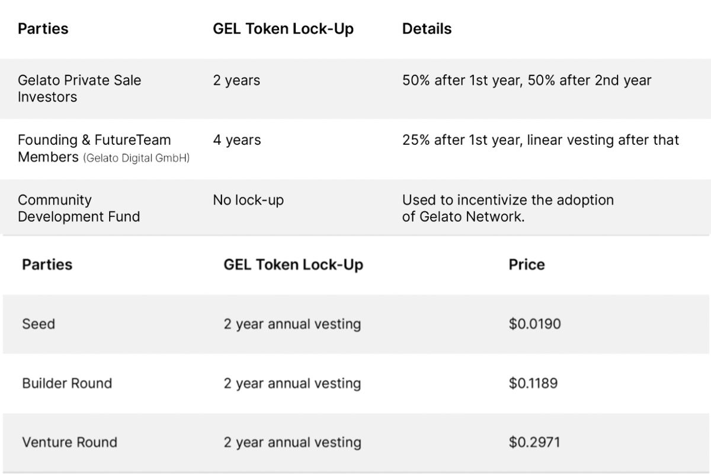Screen dimensions: 711x474
Task: Select the Seed row label
Action: [39, 324]
